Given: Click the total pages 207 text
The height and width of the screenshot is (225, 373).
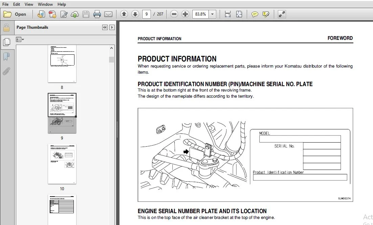Looking at the screenshot, I should coord(160,14).
